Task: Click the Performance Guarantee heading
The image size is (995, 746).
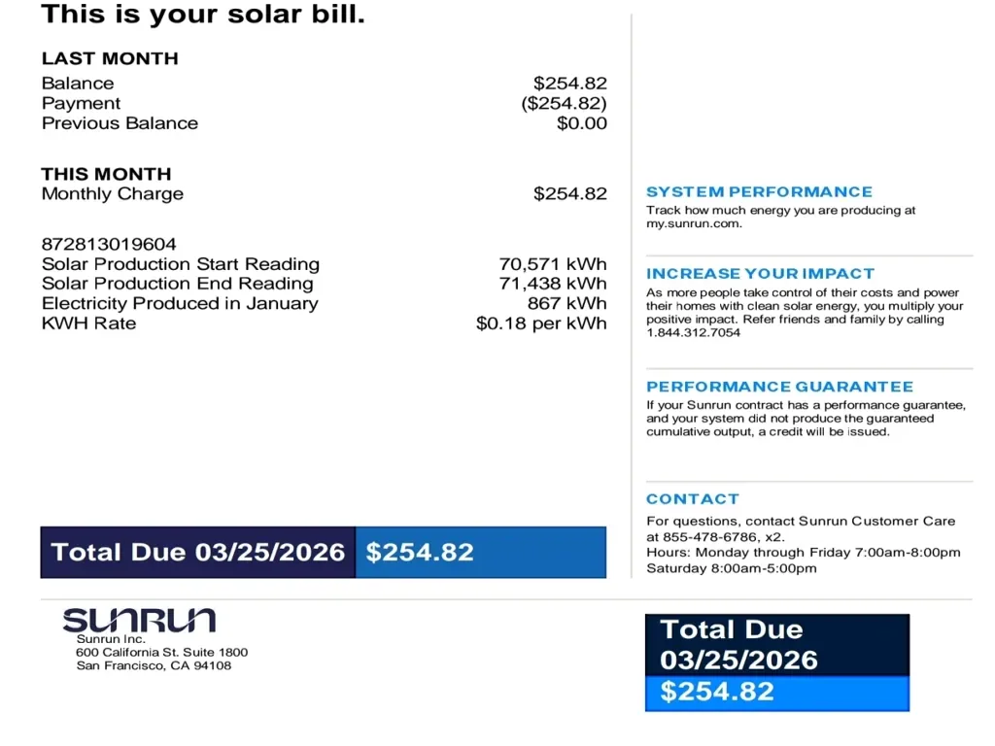Action: 779,386
